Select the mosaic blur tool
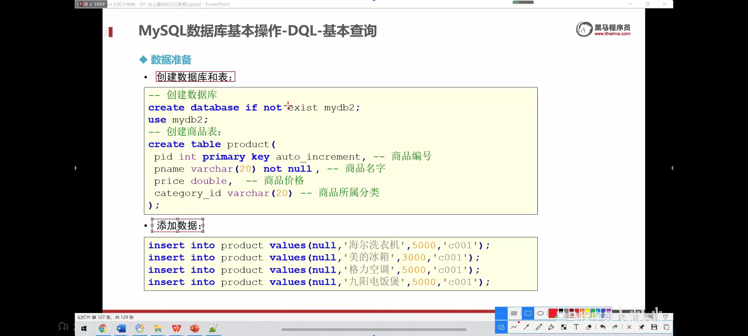 (564, 327)
